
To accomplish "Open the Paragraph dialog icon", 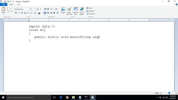I will (x=58, y=13).
